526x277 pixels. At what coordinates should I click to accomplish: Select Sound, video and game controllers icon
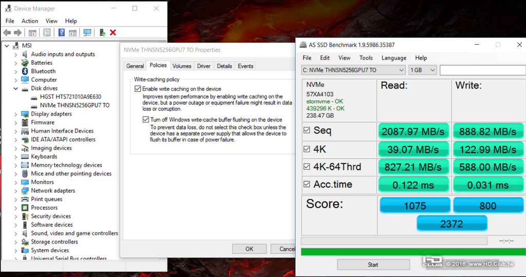pyautogui.click(x=25, y=233)
